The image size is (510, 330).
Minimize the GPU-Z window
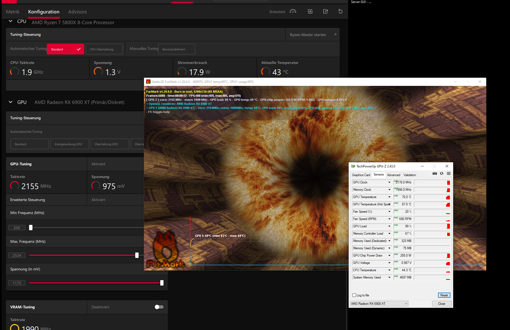point(422,166)
